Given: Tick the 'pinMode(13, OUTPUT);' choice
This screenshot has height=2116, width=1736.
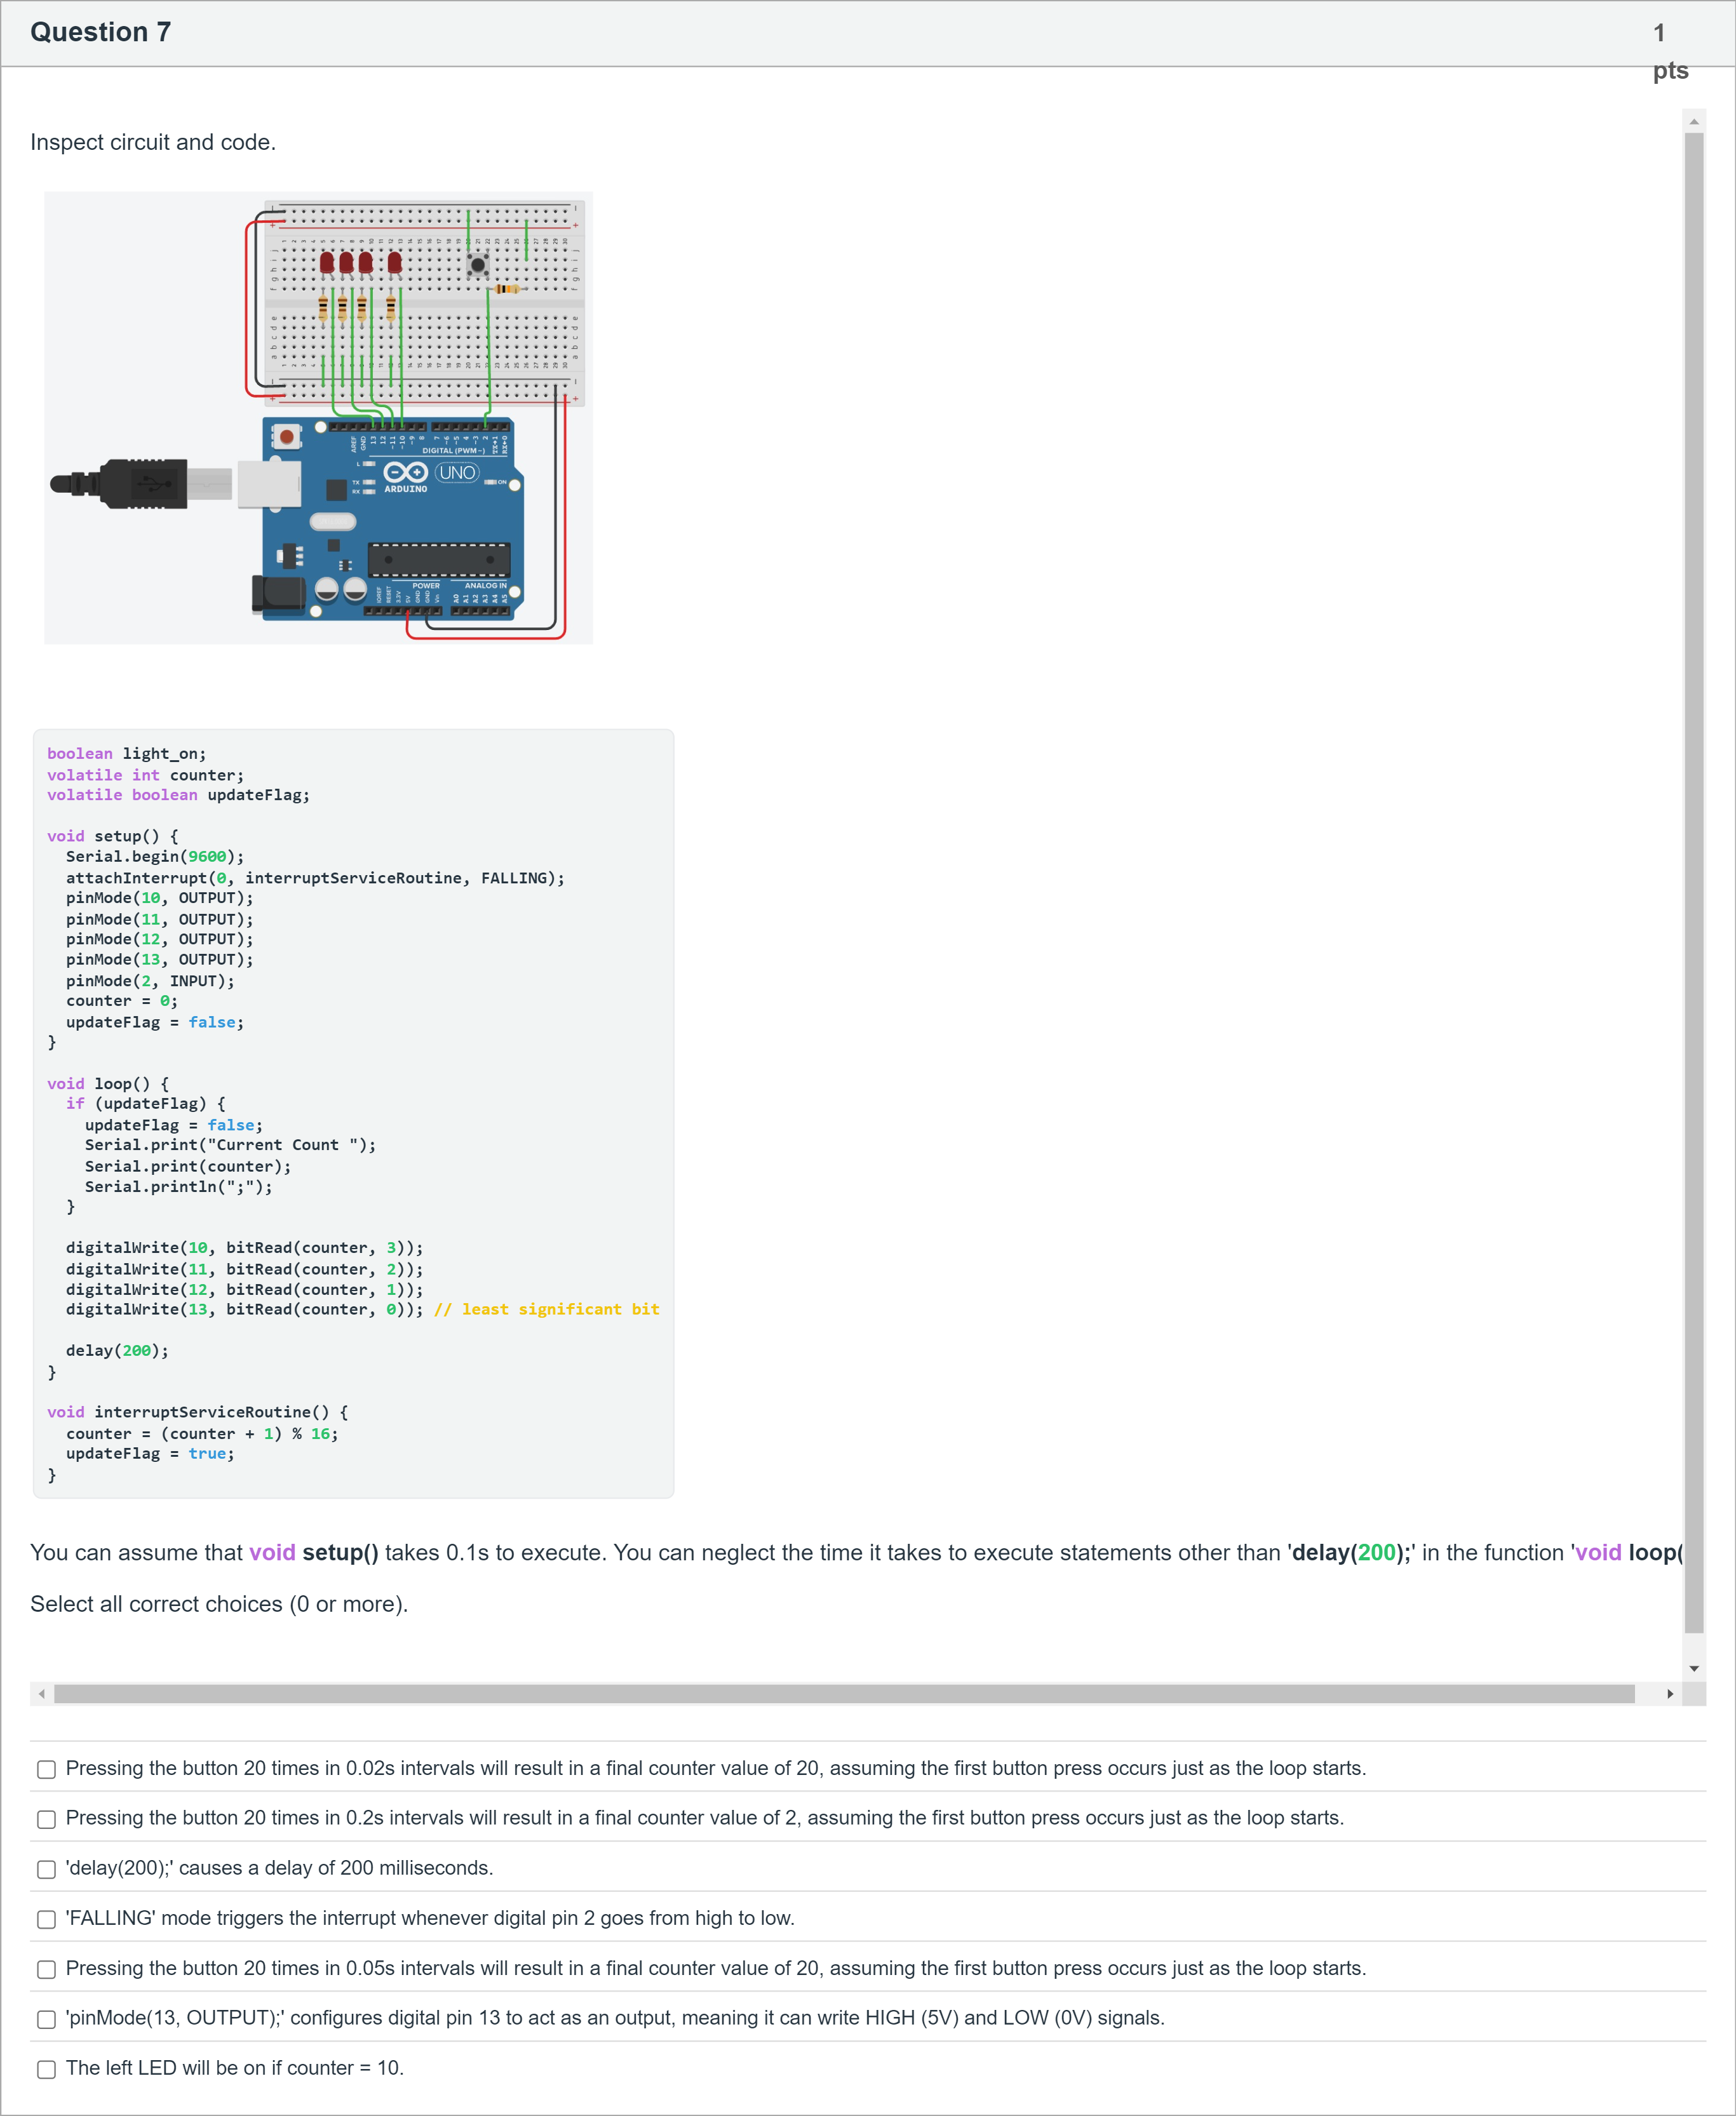Looking at the screenshot, I should [x=46, y=2019].
